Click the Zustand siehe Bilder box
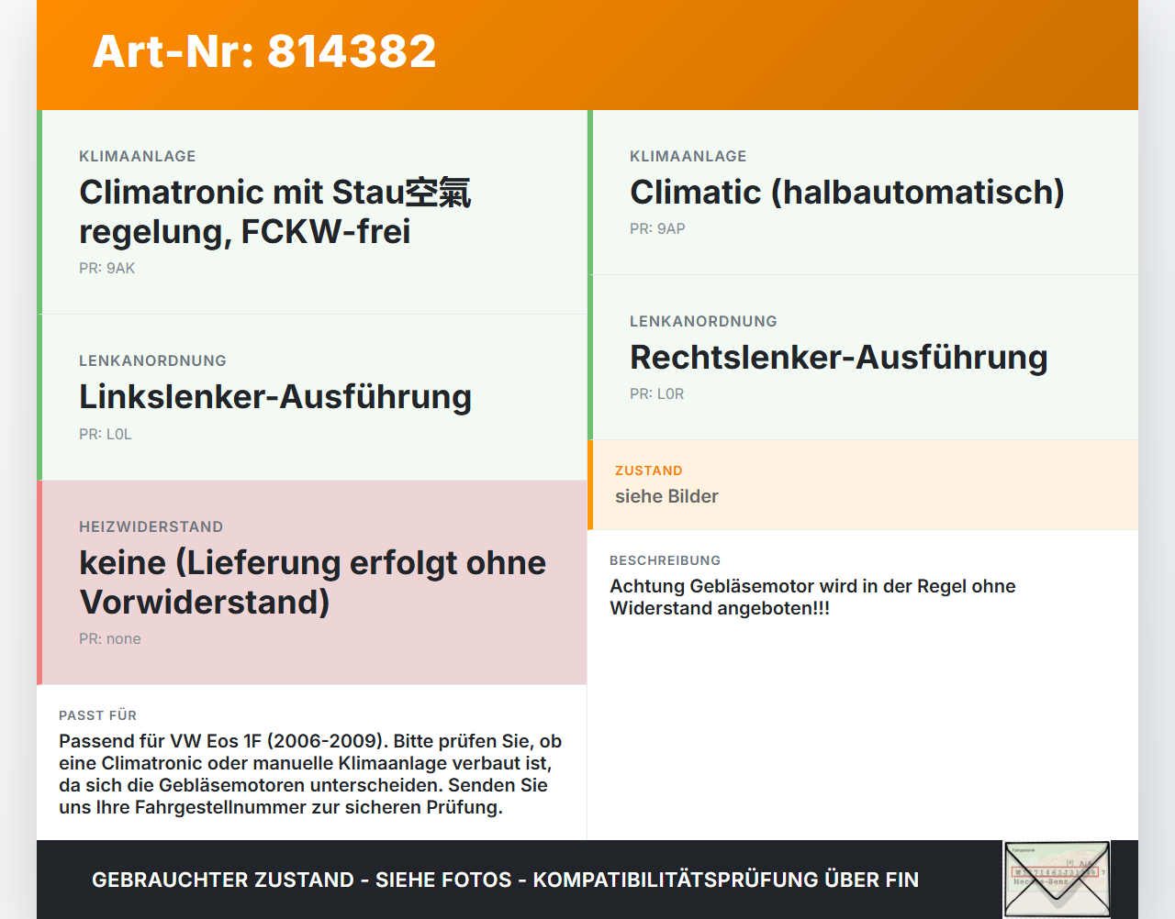 point(863,484)
